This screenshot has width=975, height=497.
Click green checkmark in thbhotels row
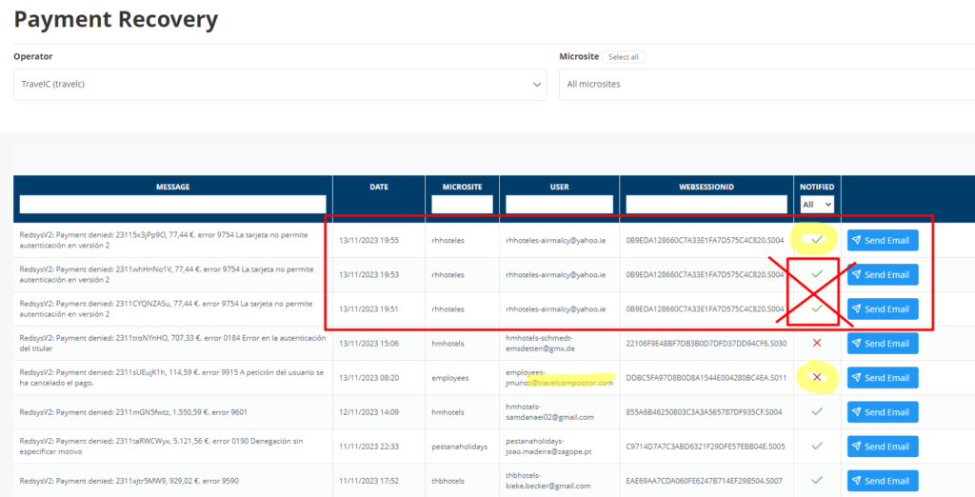point(816,480)
